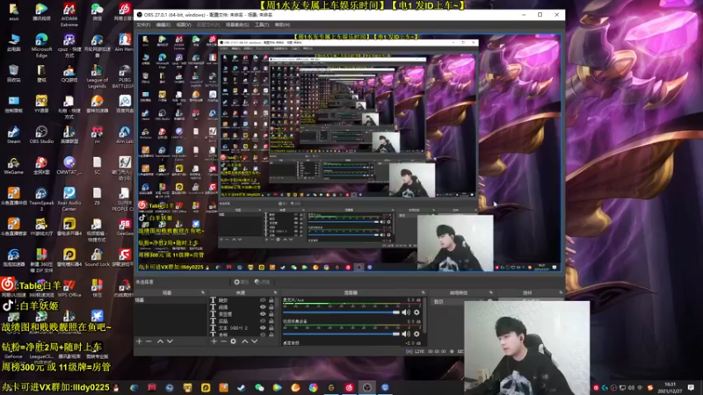Open the WeGame desktop shortcut
The width and height of the screenshot is (703, 395).
pos(13,166)
